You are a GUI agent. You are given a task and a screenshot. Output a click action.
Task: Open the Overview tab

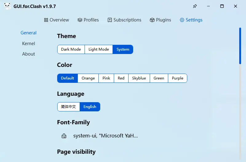tap(57, 20)
